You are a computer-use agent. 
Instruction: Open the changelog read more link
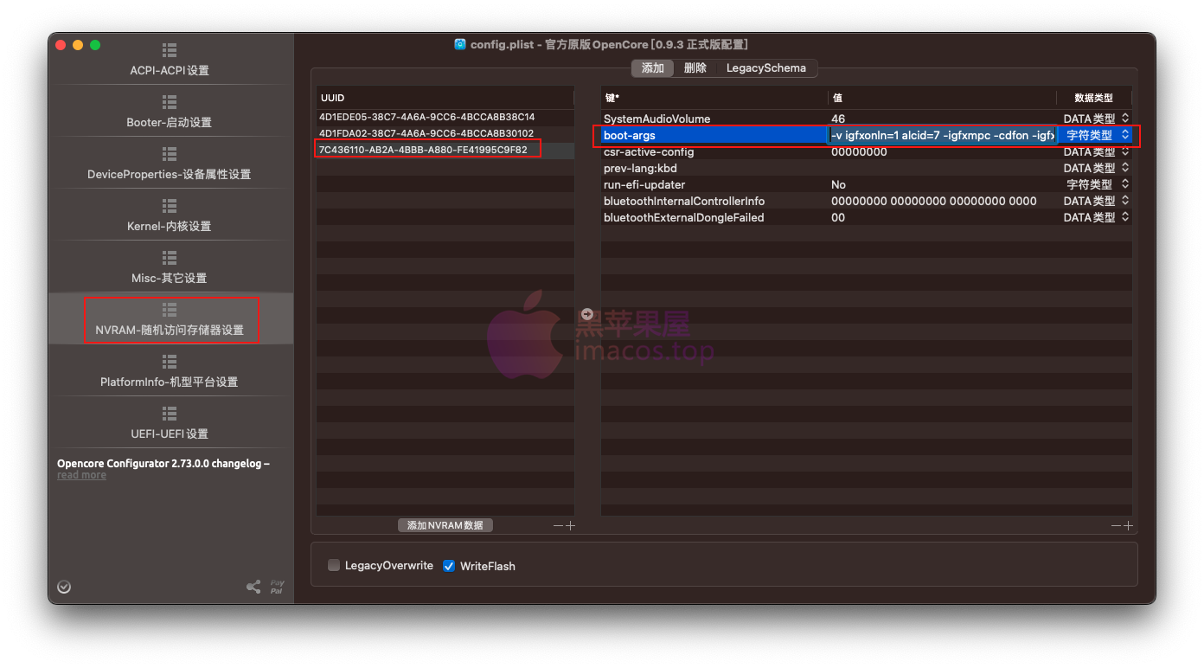[x=82, y=475]
